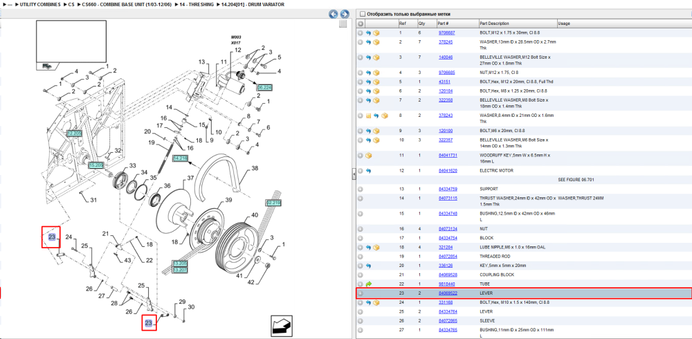Click the blue arrow icon for LUBE NIPPLE
The height and width of the screenshot is (339, 692).
[368, 247]
